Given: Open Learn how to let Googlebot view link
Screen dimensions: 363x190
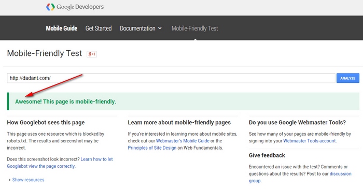Looking at the screenshot, I should pyautogui.click(x=60, y=163).
